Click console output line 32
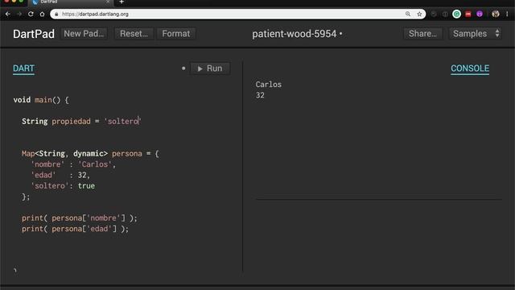 [260, 95]
